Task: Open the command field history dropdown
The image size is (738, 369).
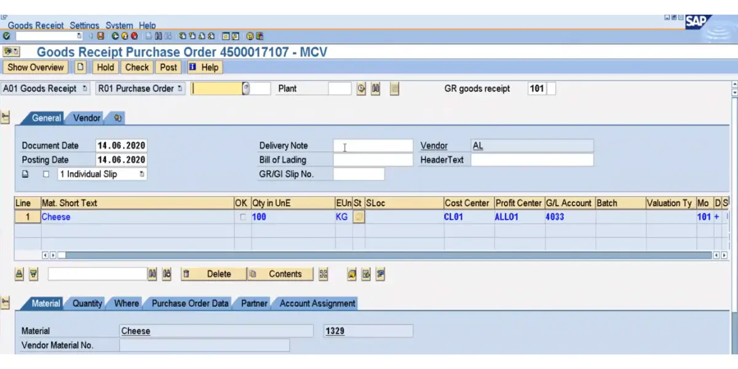Action: click(79, 36)
